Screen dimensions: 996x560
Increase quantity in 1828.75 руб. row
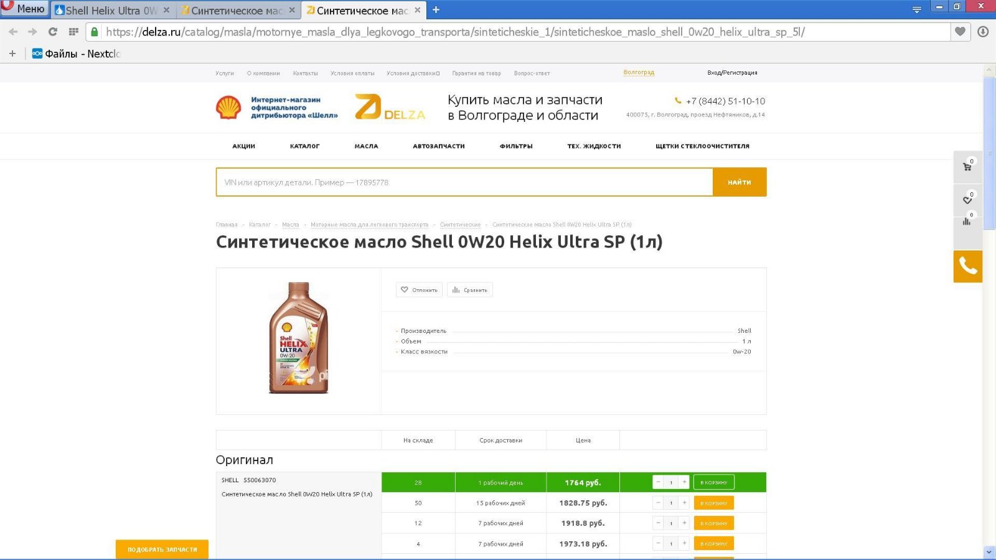(x=684, y=503)
